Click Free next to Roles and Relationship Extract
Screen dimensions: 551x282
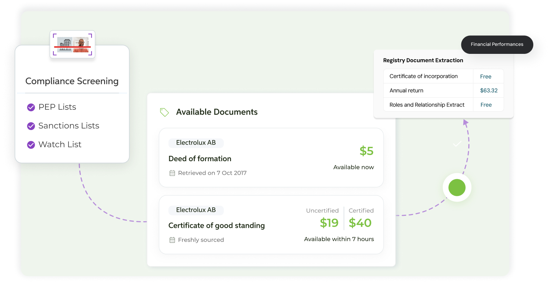click(x=486, y=105)
